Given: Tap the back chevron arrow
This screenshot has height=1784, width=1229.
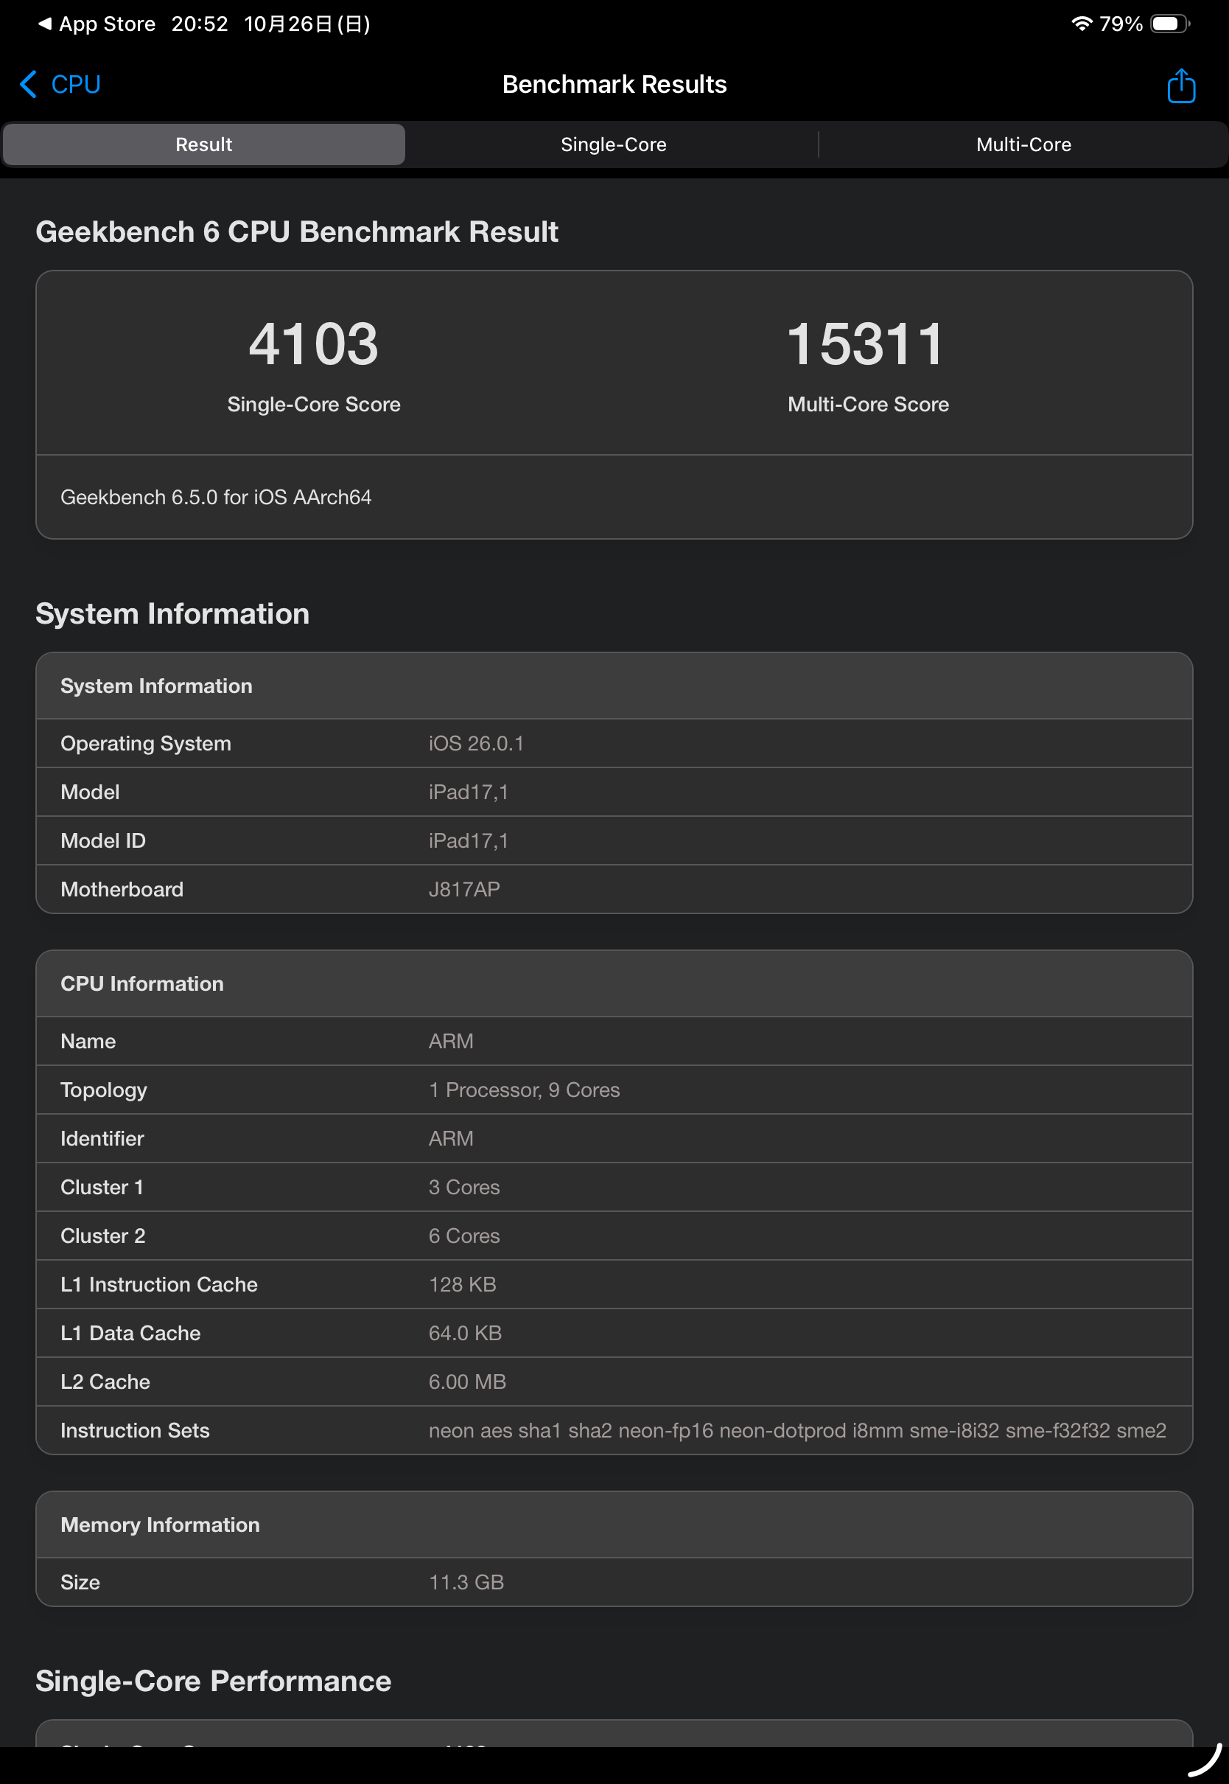Looking at the screenshot, I should [29, 84].
